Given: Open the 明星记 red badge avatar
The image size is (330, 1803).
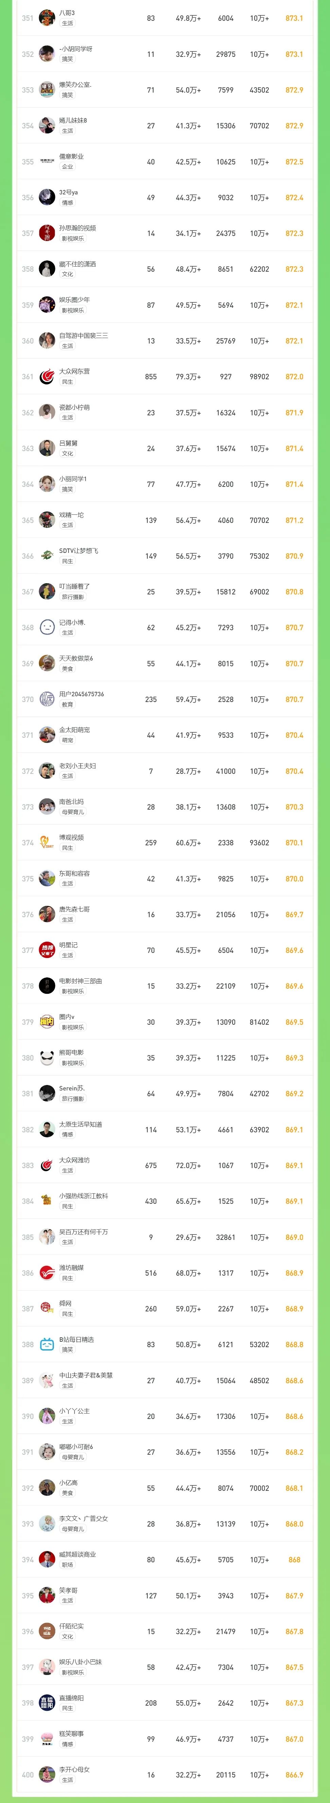Looking at the screenshot, I should pos(47,950).
